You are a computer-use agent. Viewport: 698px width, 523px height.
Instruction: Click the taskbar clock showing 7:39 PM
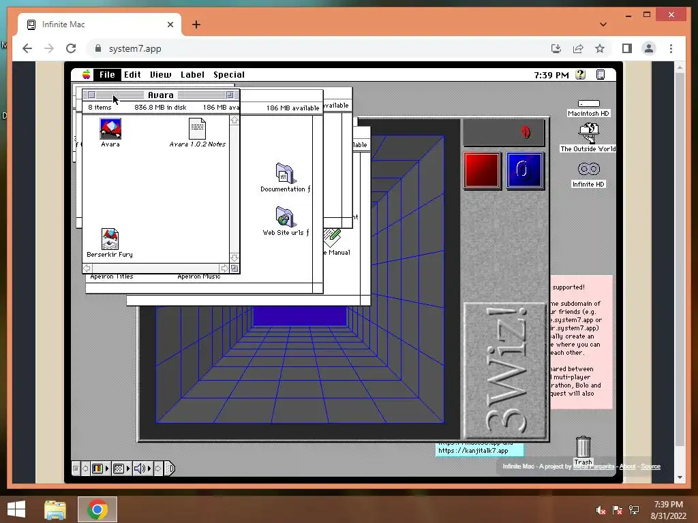pos(668,505)
